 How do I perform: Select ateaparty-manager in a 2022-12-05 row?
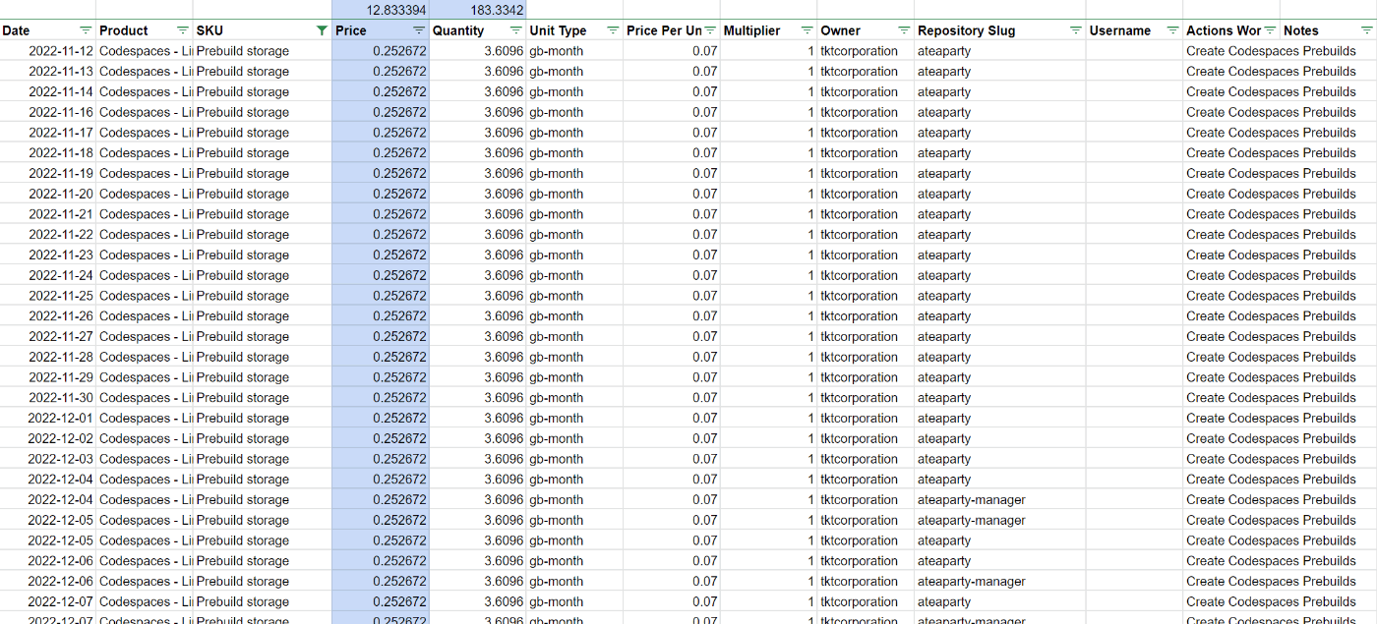pyautogui.click(x=1000, y=520)
